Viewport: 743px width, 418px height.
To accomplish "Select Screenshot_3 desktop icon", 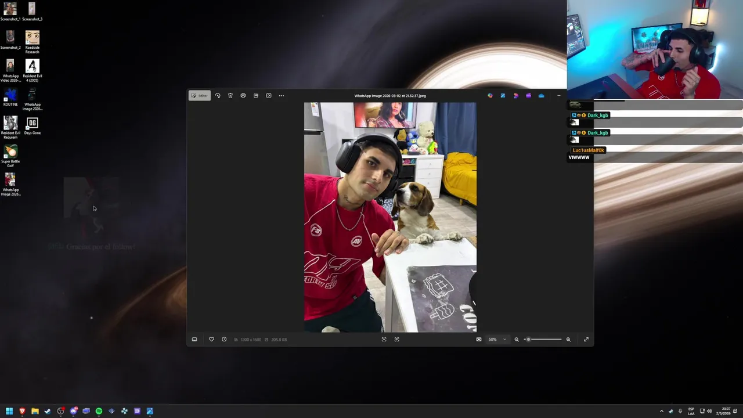I will pos(32,12).
